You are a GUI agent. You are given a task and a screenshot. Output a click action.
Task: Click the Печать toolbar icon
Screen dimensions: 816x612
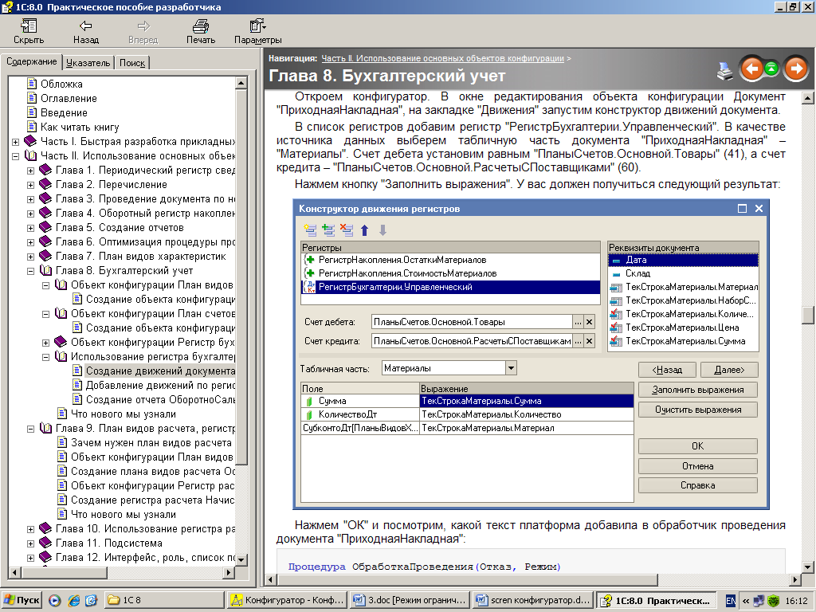(x=201, y=31)
